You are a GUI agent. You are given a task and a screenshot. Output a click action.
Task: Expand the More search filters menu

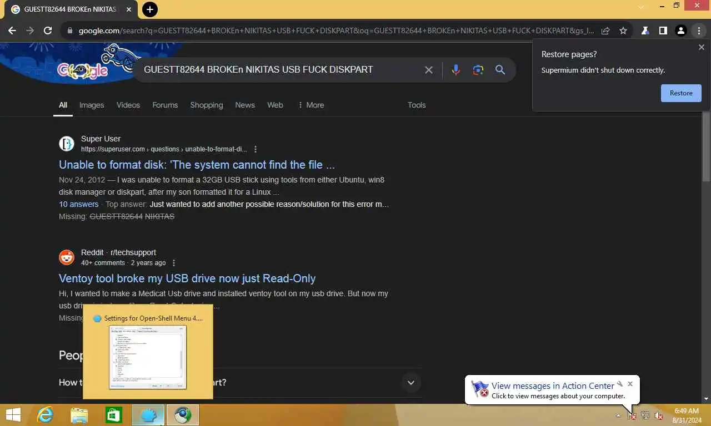click(311, 105)
